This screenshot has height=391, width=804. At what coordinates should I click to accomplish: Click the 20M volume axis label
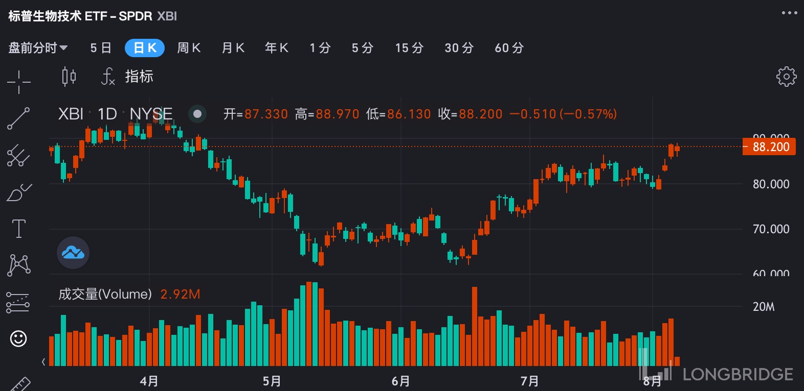764,307
